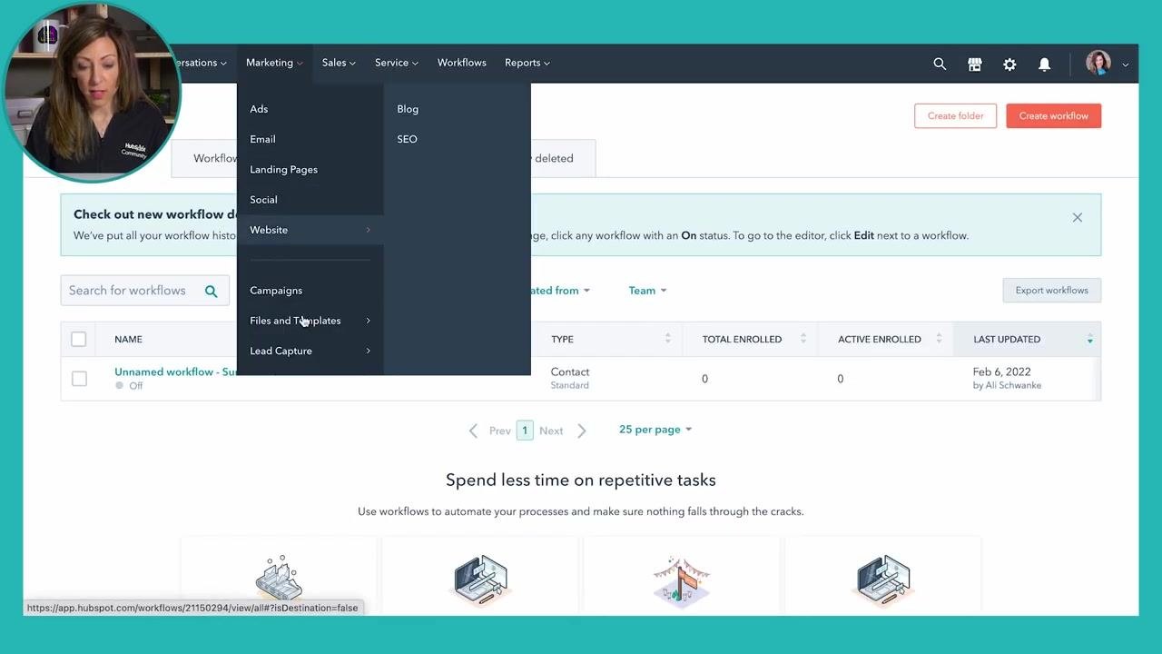Open the Sales dropdown menu
The width and height of the screenshot is (1162, 654).
tap(339, 63)
